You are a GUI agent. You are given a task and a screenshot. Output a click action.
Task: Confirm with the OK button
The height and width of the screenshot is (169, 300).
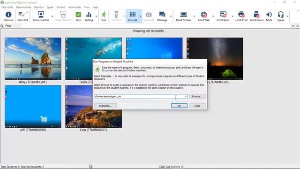(179, 106)
